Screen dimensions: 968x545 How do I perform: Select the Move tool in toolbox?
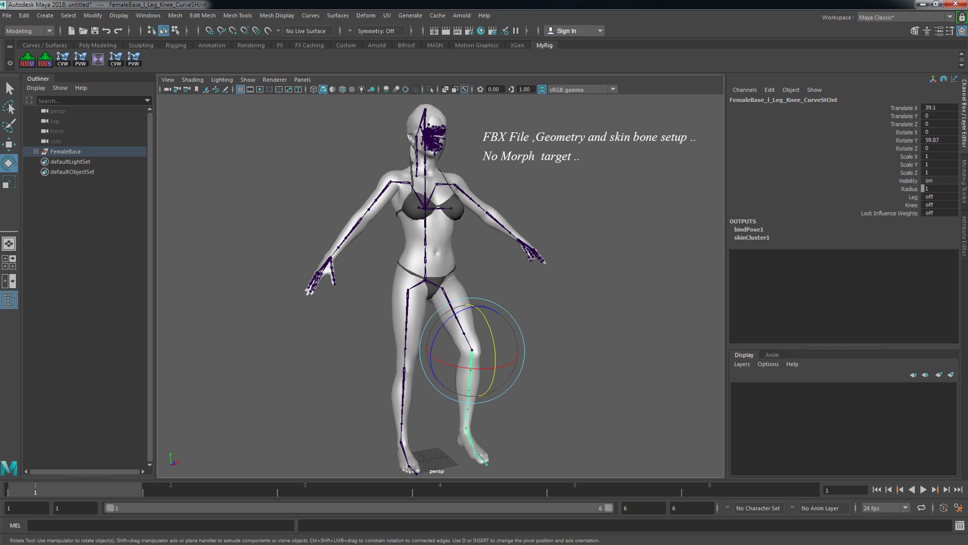click(x=9, y=144)
